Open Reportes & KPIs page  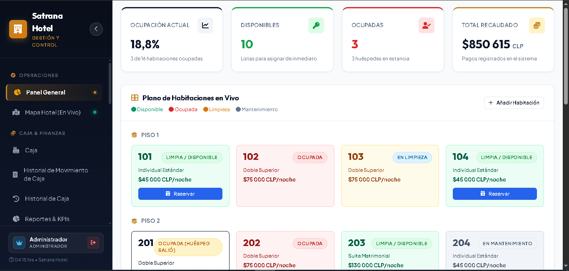(x=54, y=219)
